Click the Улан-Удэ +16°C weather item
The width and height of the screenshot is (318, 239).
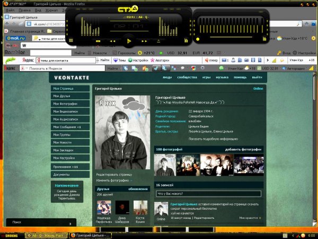tap(292, 38)
